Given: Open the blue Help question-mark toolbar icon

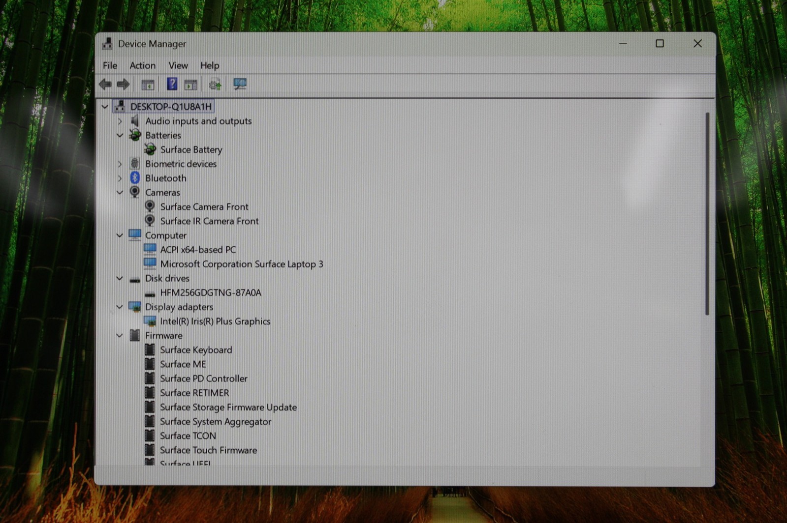Looking at the screenshot, I should 172,84.
